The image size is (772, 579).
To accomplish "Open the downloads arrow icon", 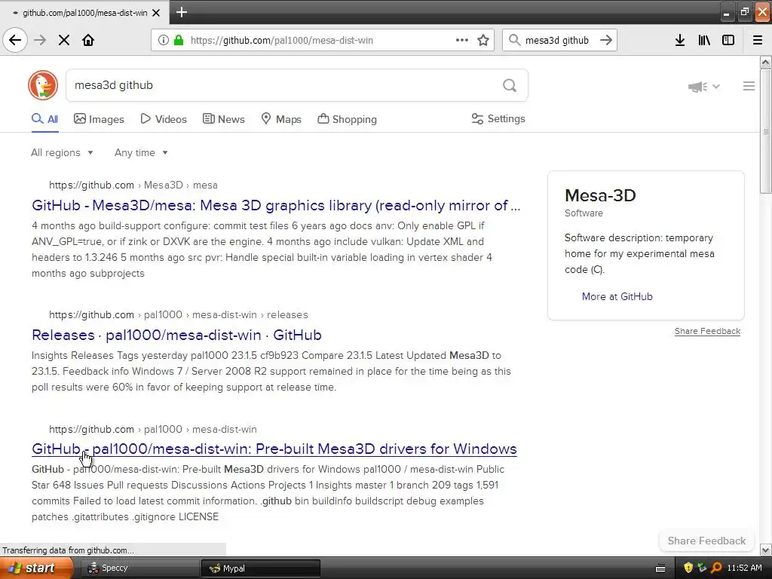I will pos(679,40).
